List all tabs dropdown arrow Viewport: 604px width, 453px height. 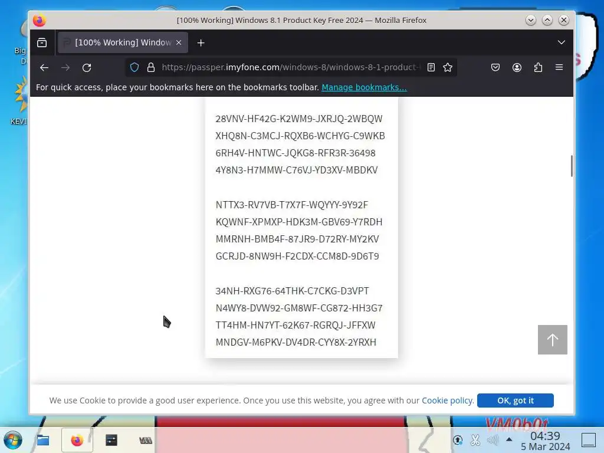[x=562, y=42]
